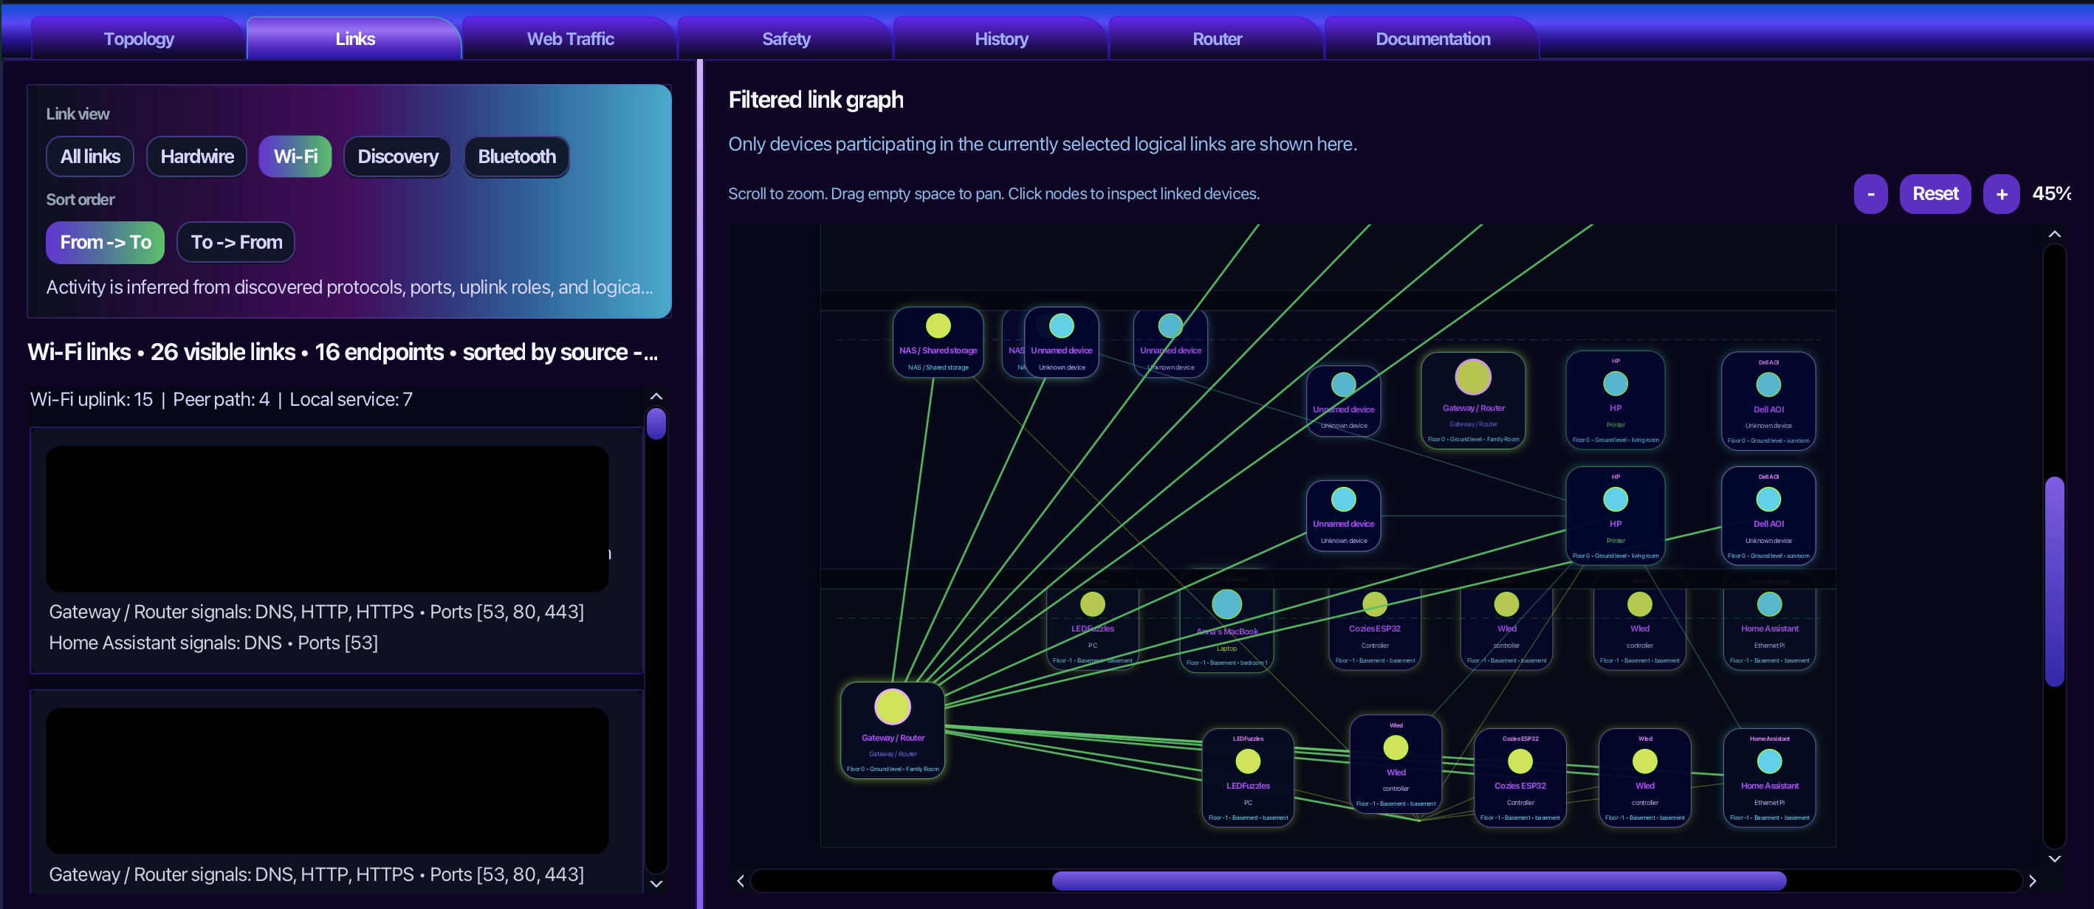The height and width of the screenshot is (909, 2094).
Task: Select the Anna's MacBook laptop node
Action: [x=1226, y=621]
